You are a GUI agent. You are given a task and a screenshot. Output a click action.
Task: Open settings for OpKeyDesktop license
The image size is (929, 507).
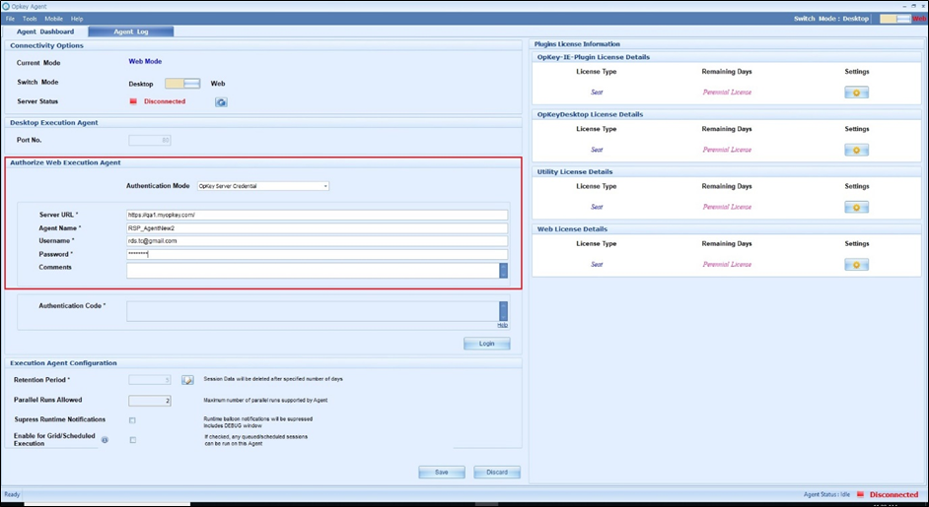(856, 150)
